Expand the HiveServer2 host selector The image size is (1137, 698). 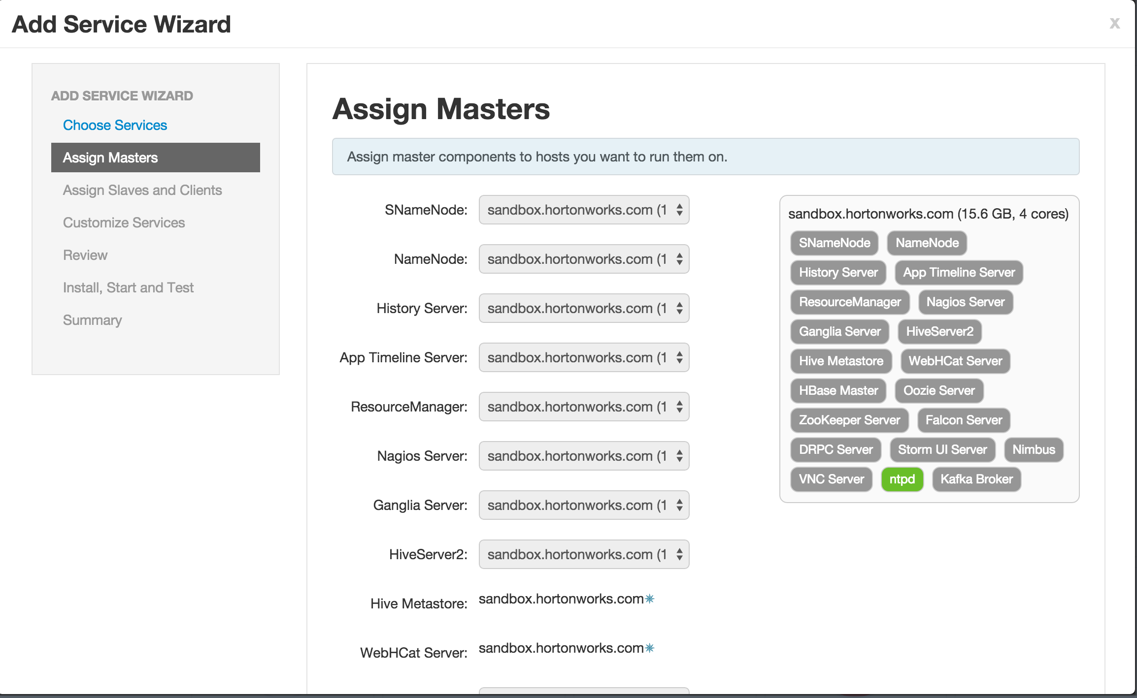(x=584, y=554)
